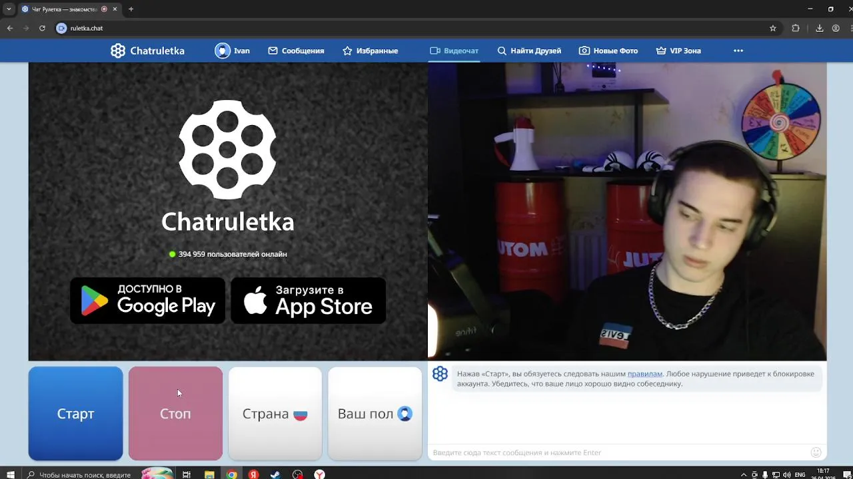Viewport: 853px width, 479px height.
Task: Open Найти Друзей search
Action: pos(529,51)
